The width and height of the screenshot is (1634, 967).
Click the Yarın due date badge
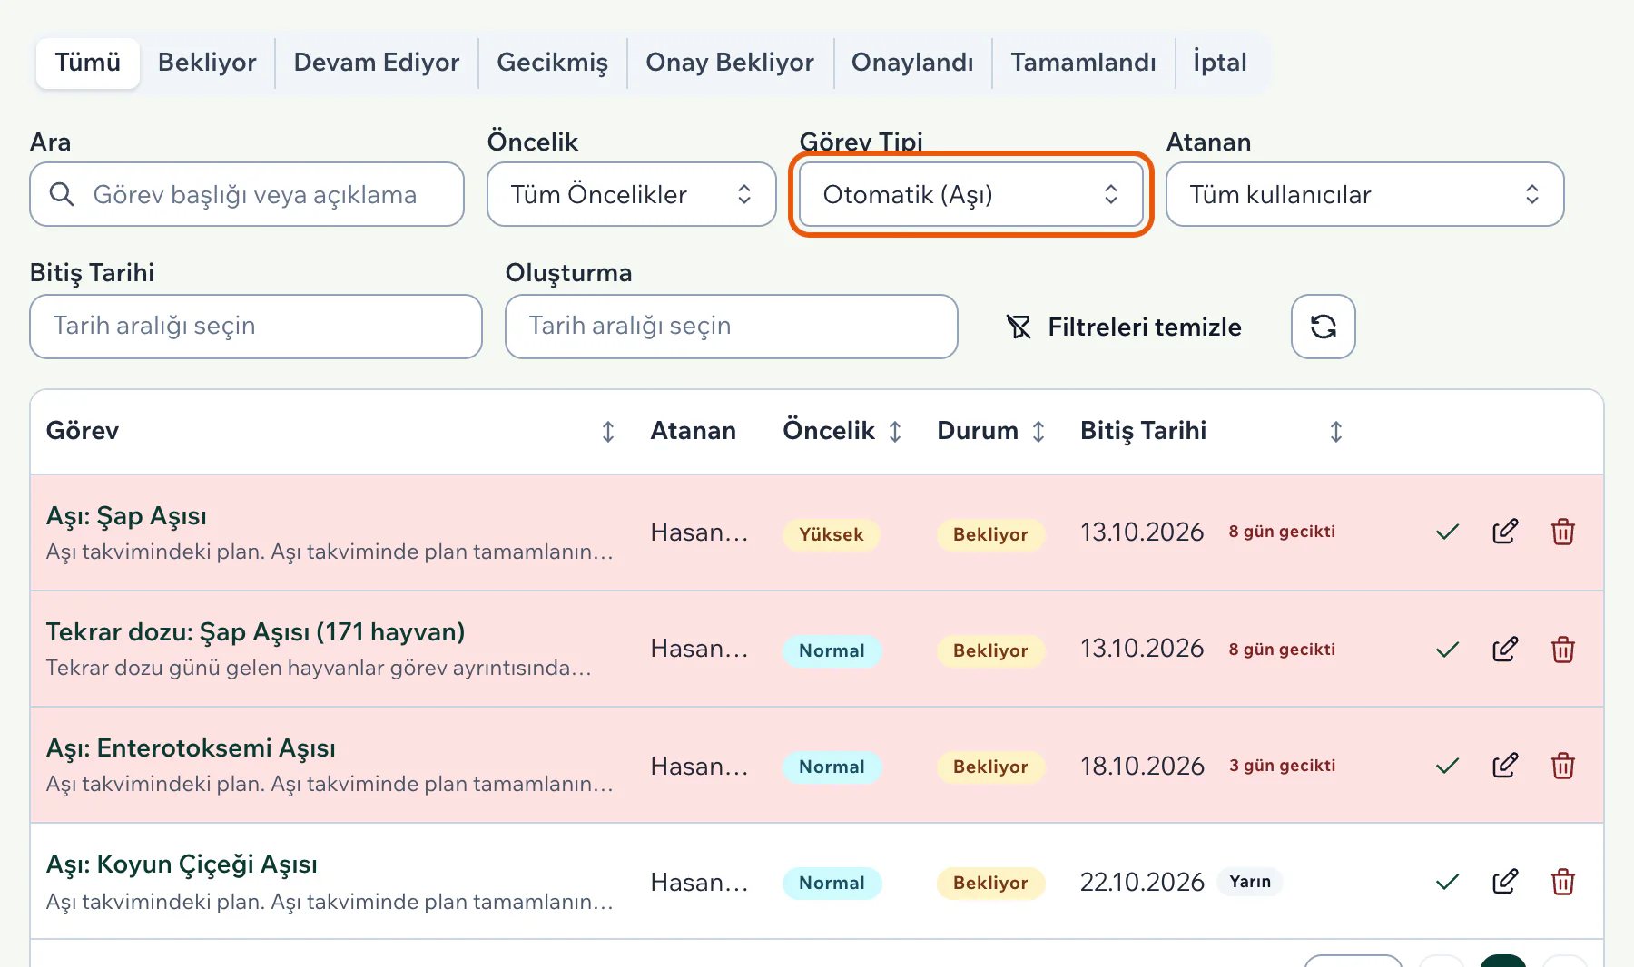coord(1250,882)
